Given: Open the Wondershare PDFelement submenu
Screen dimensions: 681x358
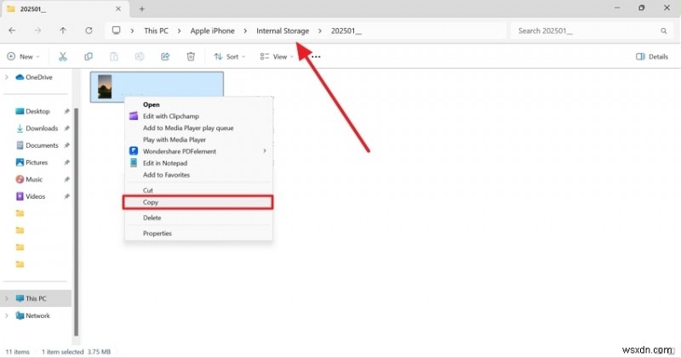Looking at the screenshot, I should pyautogui.click(x=198, y=151).
